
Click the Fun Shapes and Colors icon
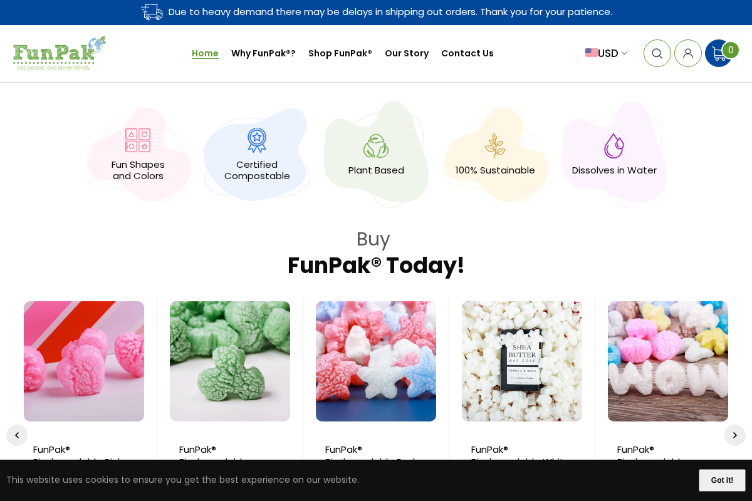(138, 140)
